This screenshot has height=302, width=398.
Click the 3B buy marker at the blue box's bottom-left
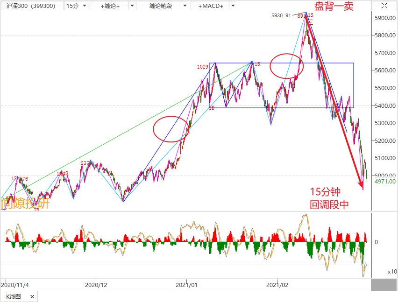pos(211,108)
